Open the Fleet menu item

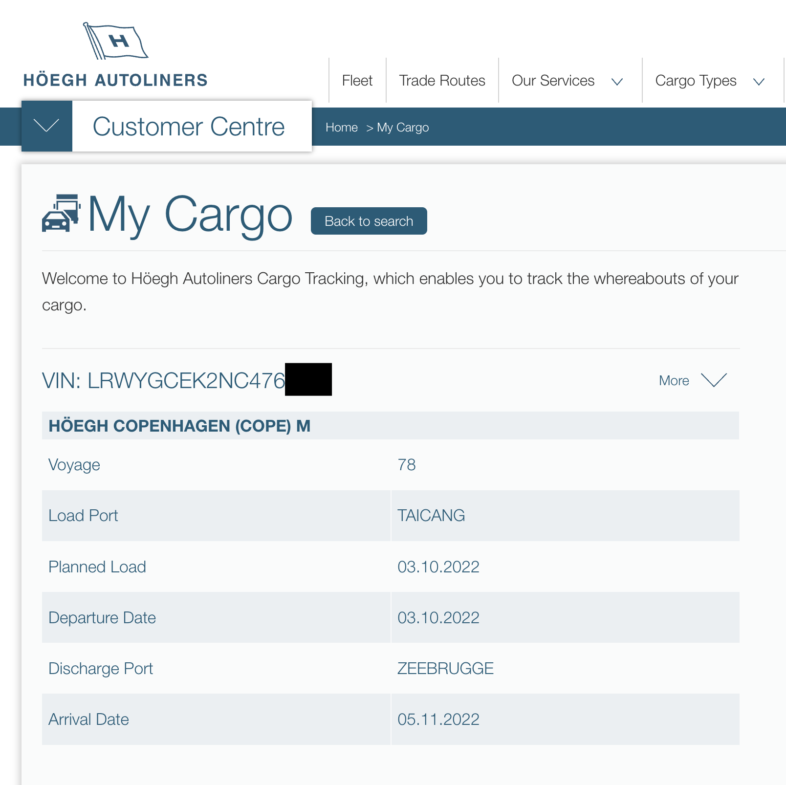coord(357,81)
